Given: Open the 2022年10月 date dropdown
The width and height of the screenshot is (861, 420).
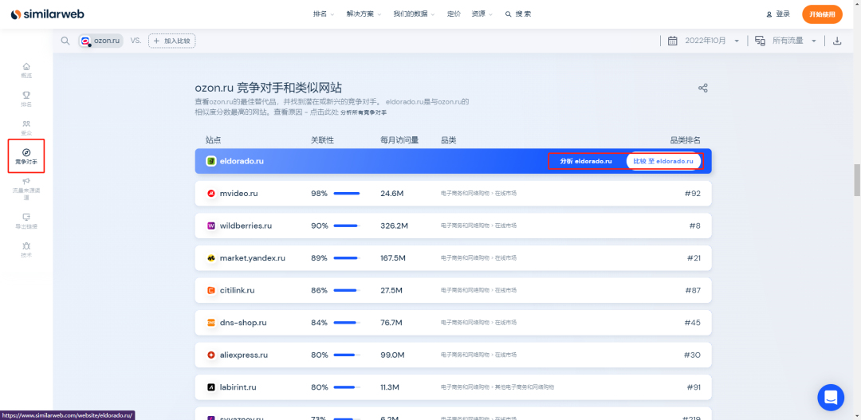Looking at the screenshot, I should coord(712,41).
